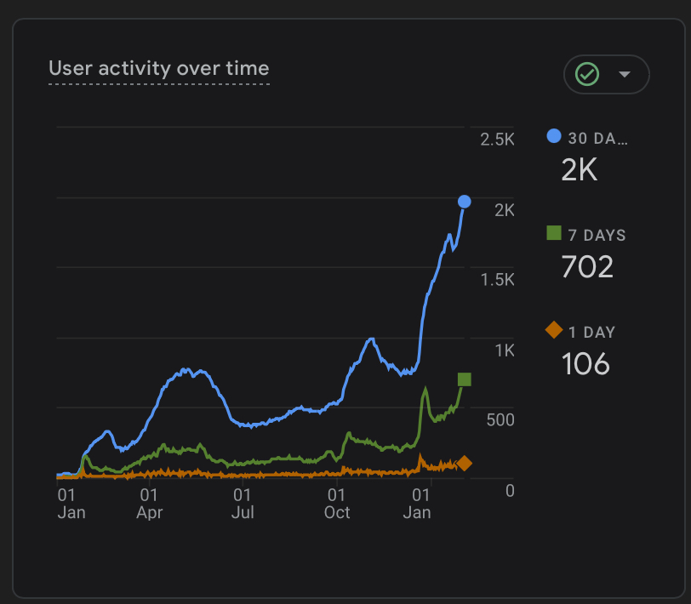Open the dropdown arrow beside the checkmark
This screenshot has width=691, height=604.
click(625, 74)
